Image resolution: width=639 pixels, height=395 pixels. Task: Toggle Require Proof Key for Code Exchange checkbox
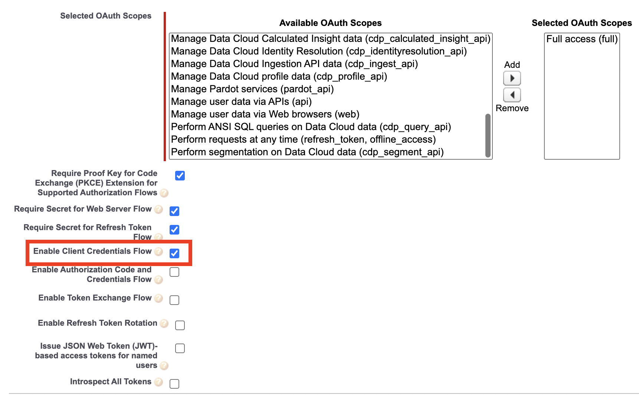[x=180, y=176]
